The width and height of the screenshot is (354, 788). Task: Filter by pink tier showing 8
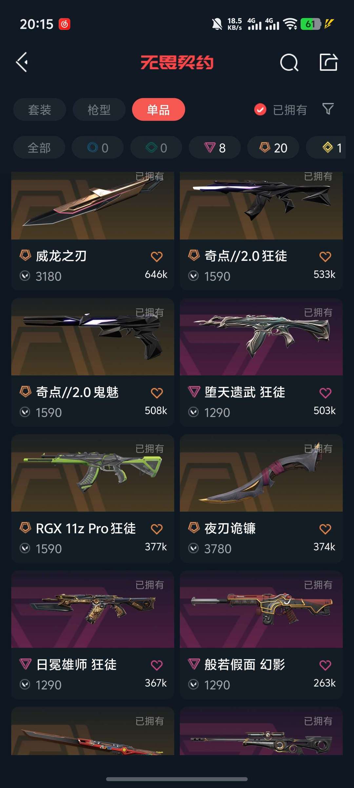point(215,148)
